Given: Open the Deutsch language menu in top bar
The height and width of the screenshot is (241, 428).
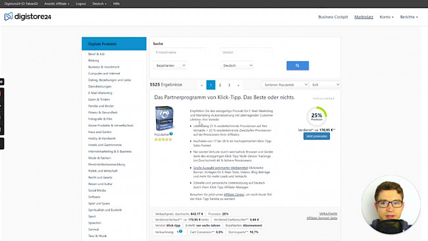Looking at the screenshot, I should (x=99, y=4).
